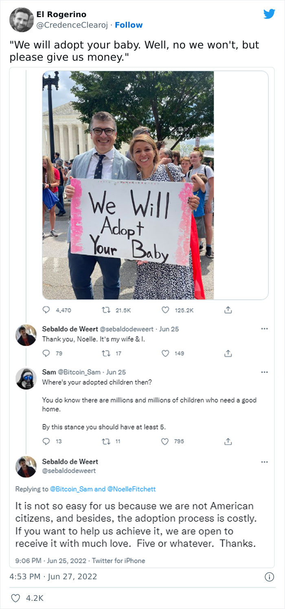
Task: Click El Rogerino's profile avatar
Action: [21, 20]
